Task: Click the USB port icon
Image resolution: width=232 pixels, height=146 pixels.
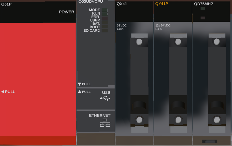Action: [x=105, y=98]
